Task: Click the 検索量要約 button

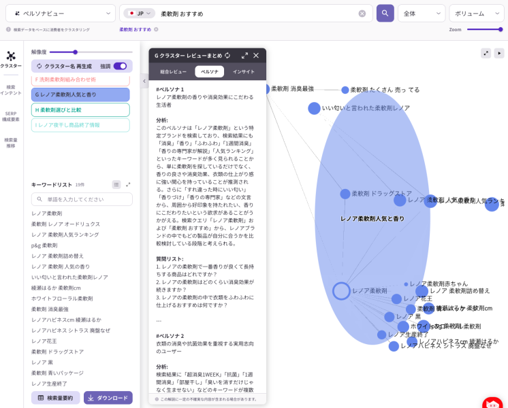Action: [55, 398]
